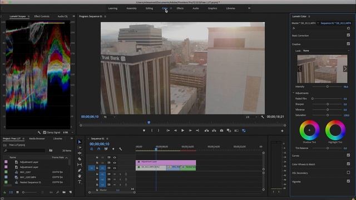Switch to Editing workspace
This screenshot has width=356, height=200.
tap(149, 8)
